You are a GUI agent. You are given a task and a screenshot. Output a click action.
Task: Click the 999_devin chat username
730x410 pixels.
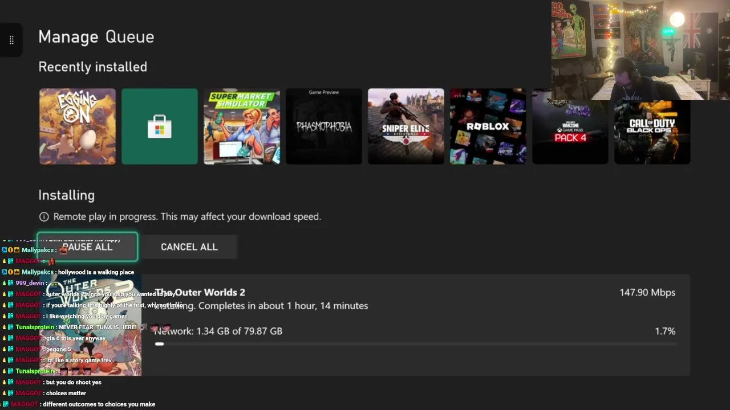[x=30, y=283]
